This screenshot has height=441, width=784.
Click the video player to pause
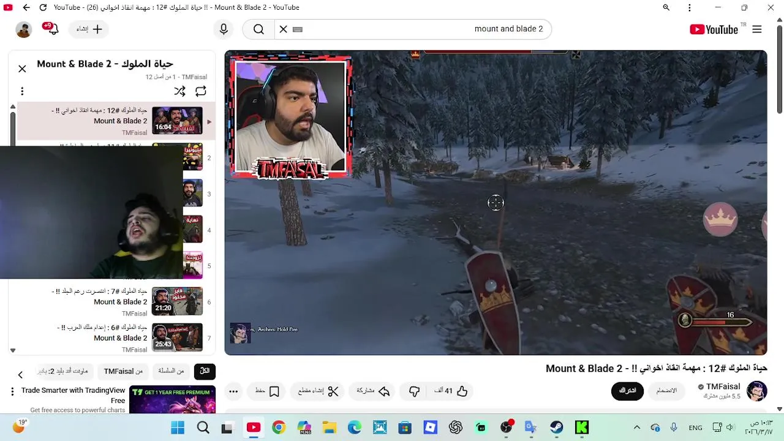coord(496,203)
